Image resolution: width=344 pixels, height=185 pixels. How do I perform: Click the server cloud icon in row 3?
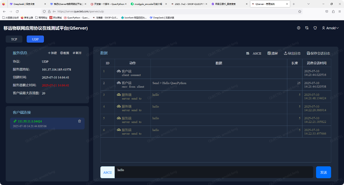click(119, 95)
